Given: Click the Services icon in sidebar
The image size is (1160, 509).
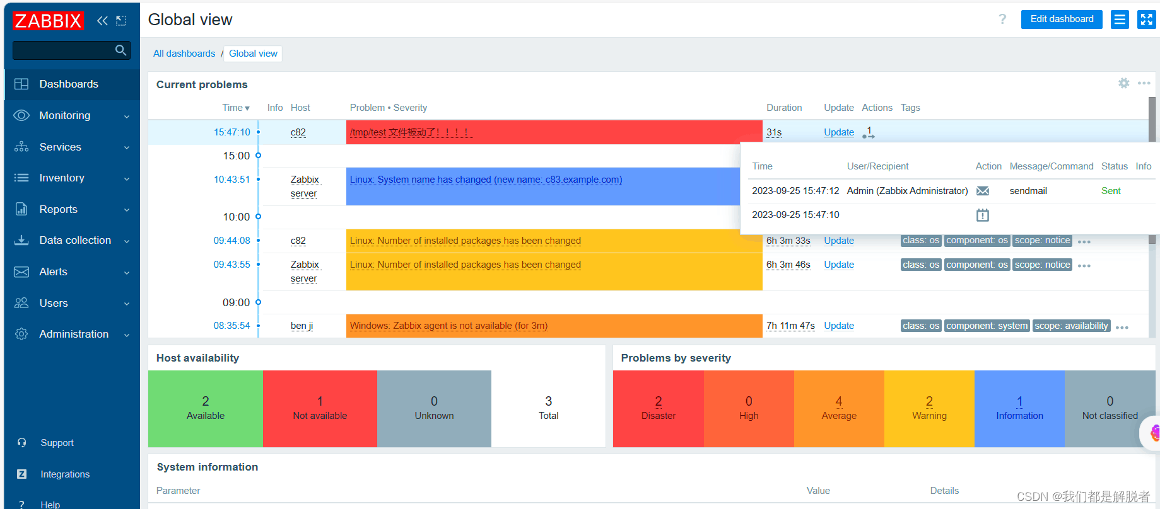Looking at the screenshot, I should pos(21,147).
